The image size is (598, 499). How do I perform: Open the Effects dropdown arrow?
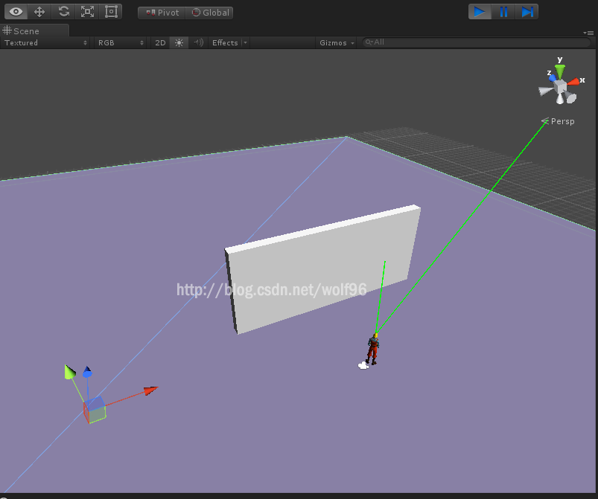point(245,42)
